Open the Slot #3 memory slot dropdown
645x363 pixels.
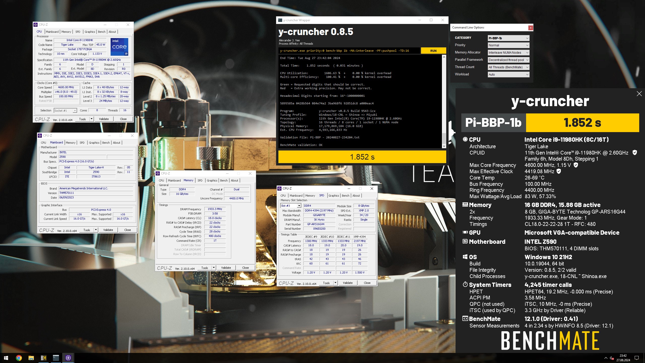(291, 206)
